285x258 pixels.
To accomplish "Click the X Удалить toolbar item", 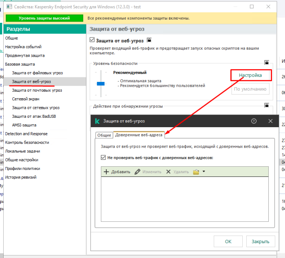I will click(x=178, y=172).
